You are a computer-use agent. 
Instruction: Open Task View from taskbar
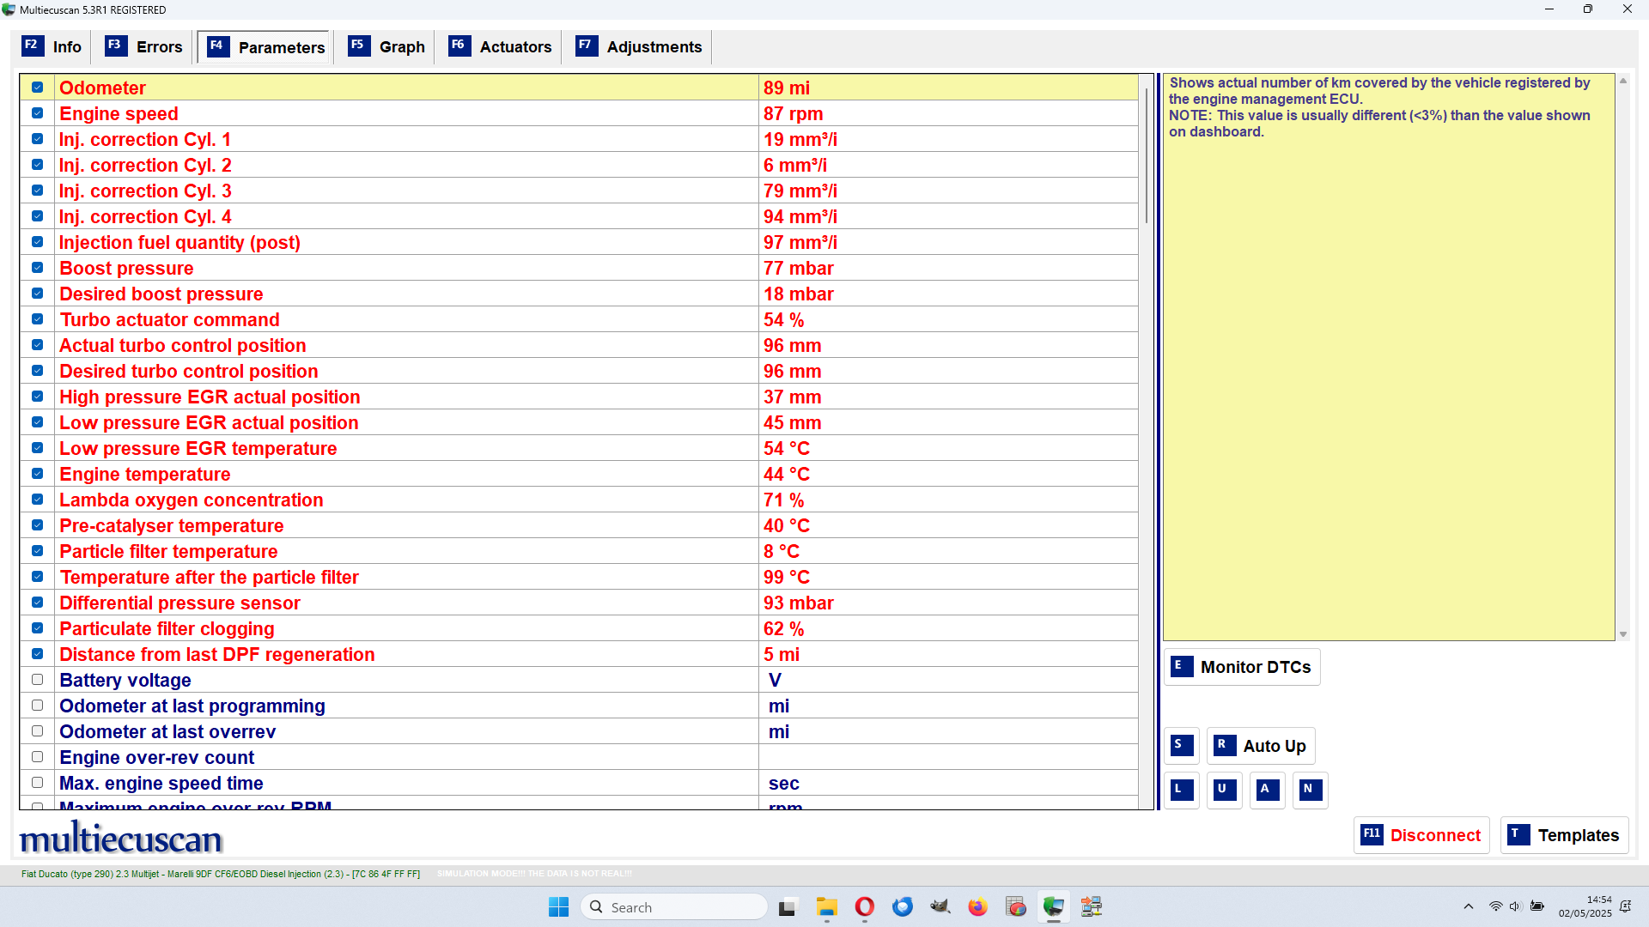coord(788,907)
